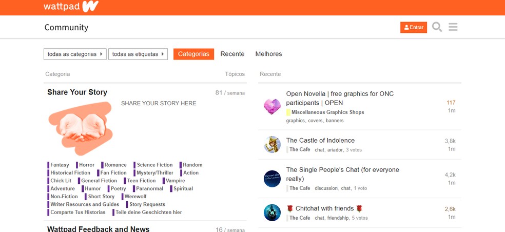Expand the 'todas as etiquetas' dropdown

coord(138,54)
